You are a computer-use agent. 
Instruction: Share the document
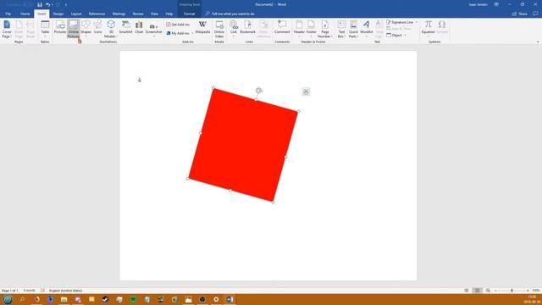click(x=519, y=14)
